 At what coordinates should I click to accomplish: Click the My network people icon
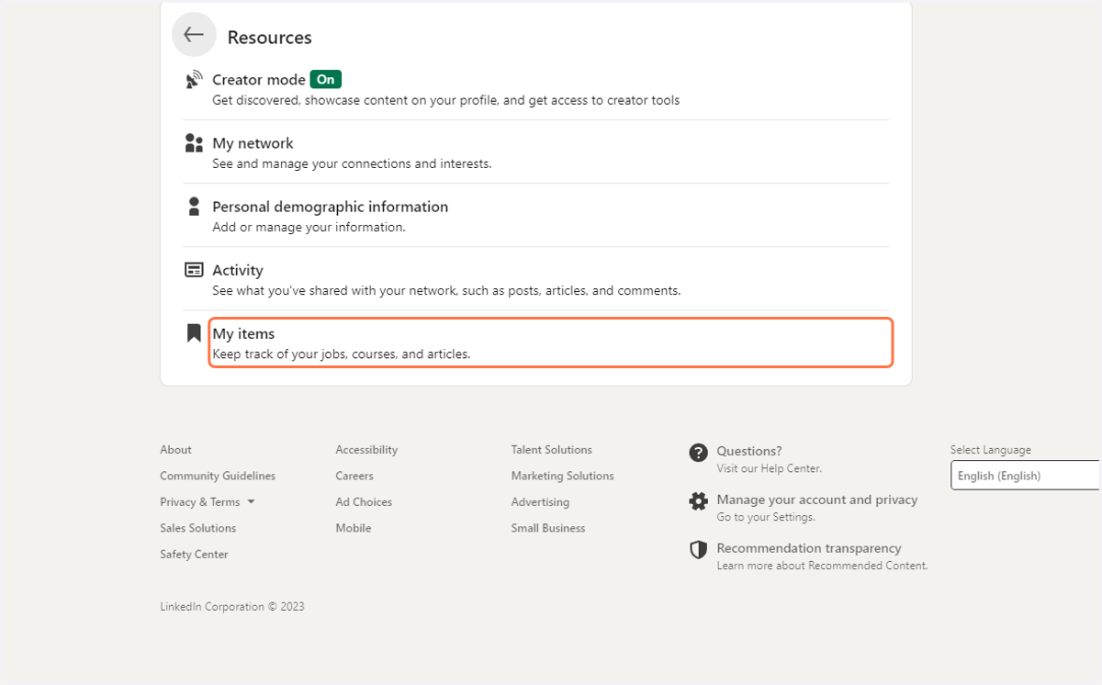tap(193, 143)
